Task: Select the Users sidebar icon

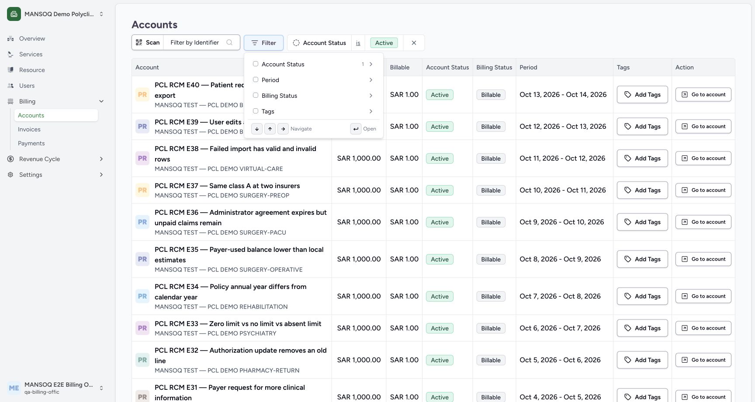Action: [10, 86]
